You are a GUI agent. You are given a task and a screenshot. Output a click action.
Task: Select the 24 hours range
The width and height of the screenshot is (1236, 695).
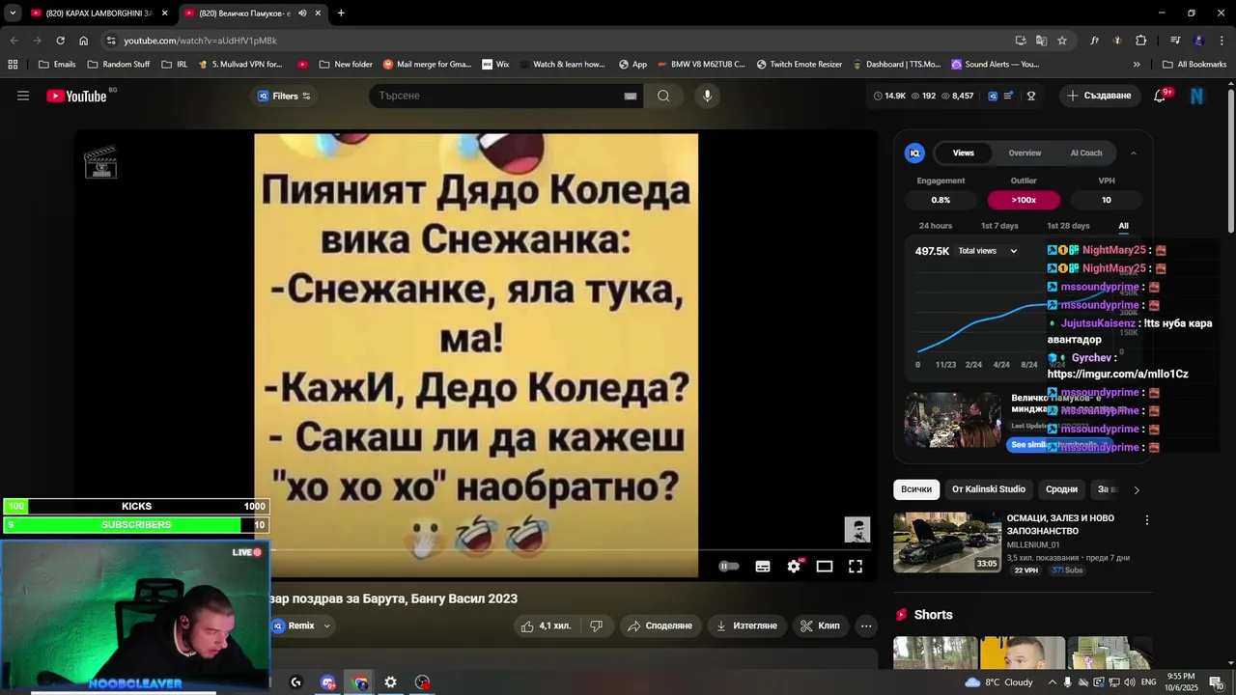coord(936,226)
